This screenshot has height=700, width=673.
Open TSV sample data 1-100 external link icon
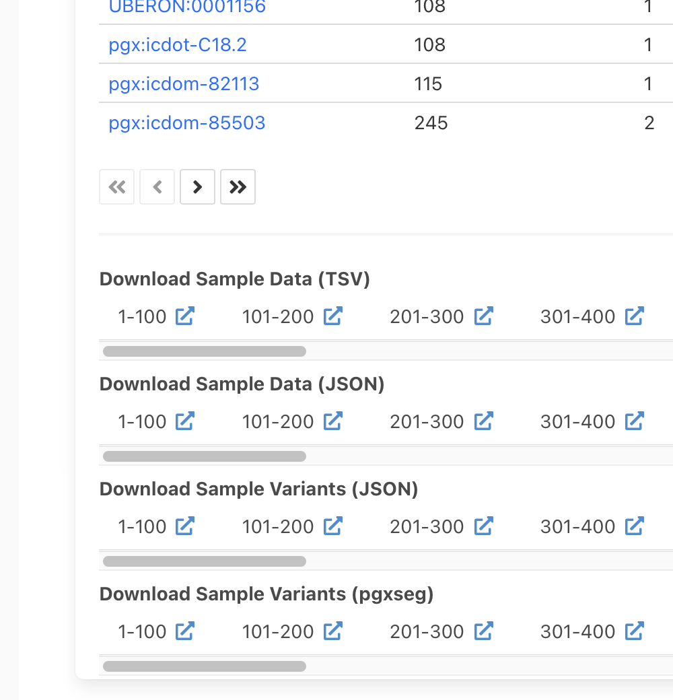(185, 316)
